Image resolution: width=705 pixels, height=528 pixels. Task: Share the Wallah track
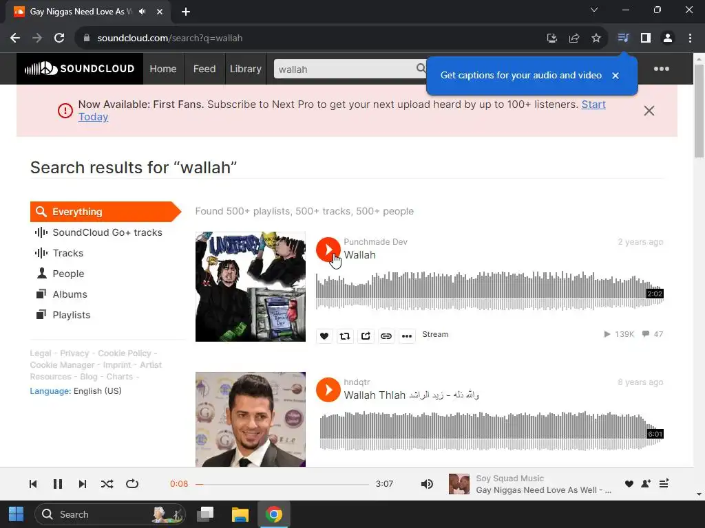coord(366,335)
